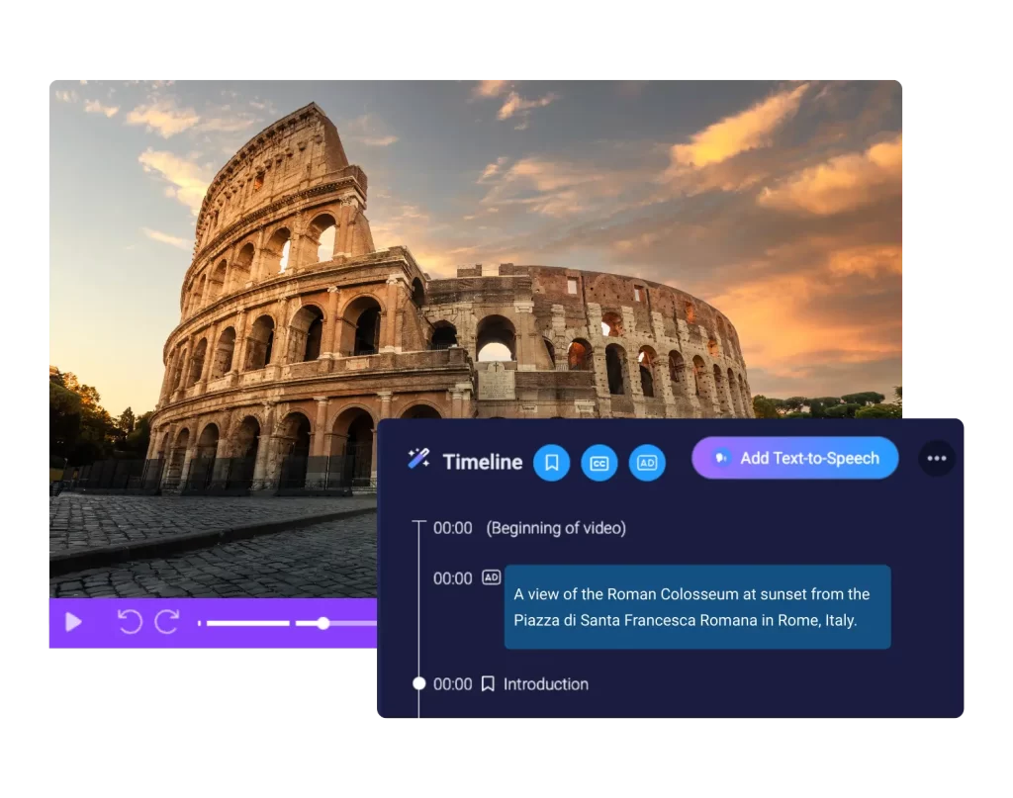Click the Roman Colosseum audio description text box

(x=696, y=607)
